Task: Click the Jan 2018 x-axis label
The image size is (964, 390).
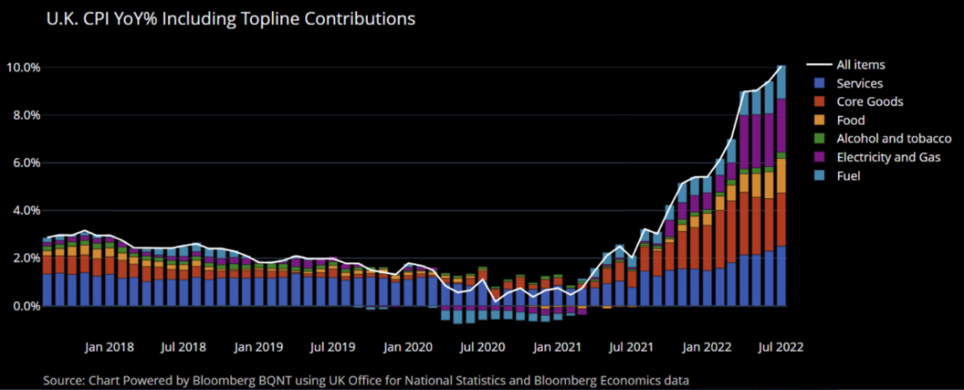Action: 109,347
